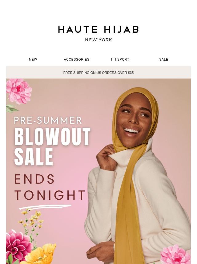Click the Haute Hijab logo
This screenshot has width=197, height=264.
(98, 29)
